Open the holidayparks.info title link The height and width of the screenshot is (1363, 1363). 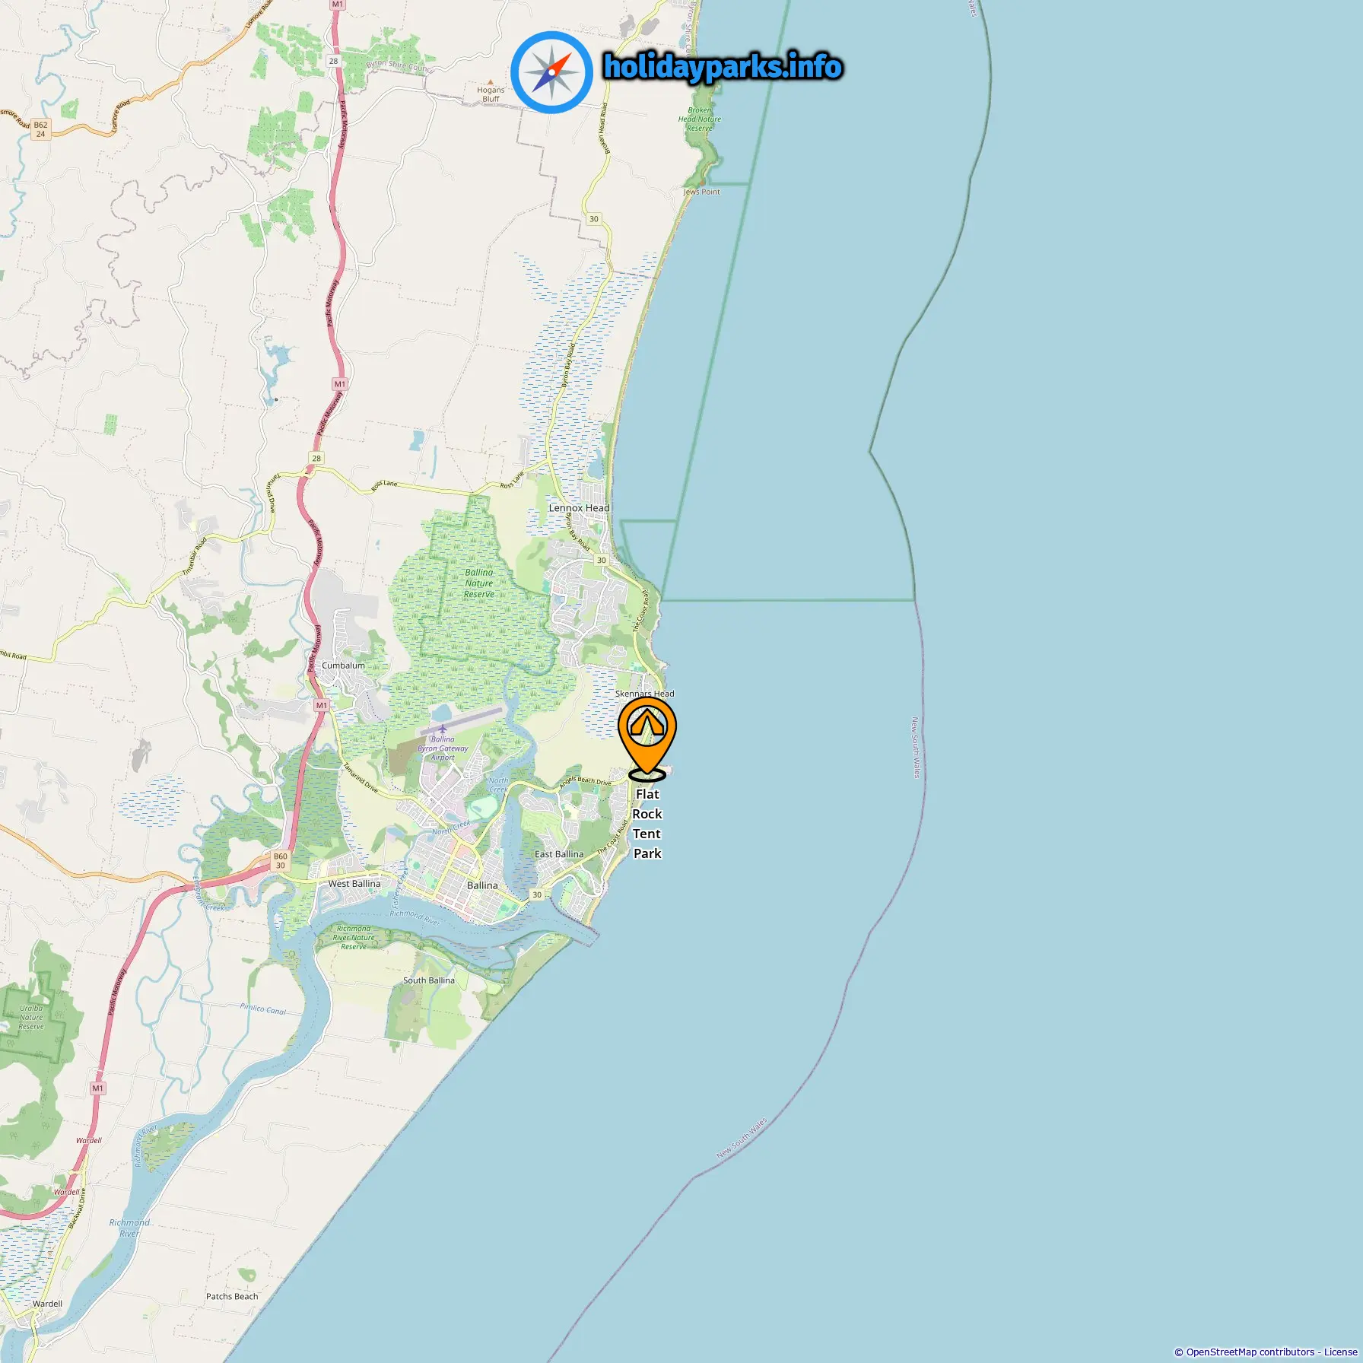click(x=723, y=67)
